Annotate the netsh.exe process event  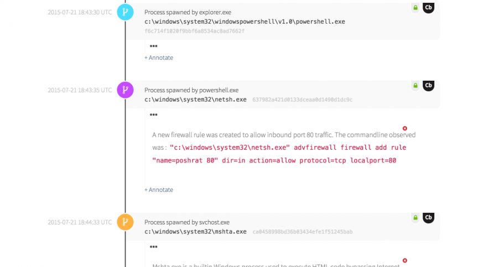pos(159,190)
